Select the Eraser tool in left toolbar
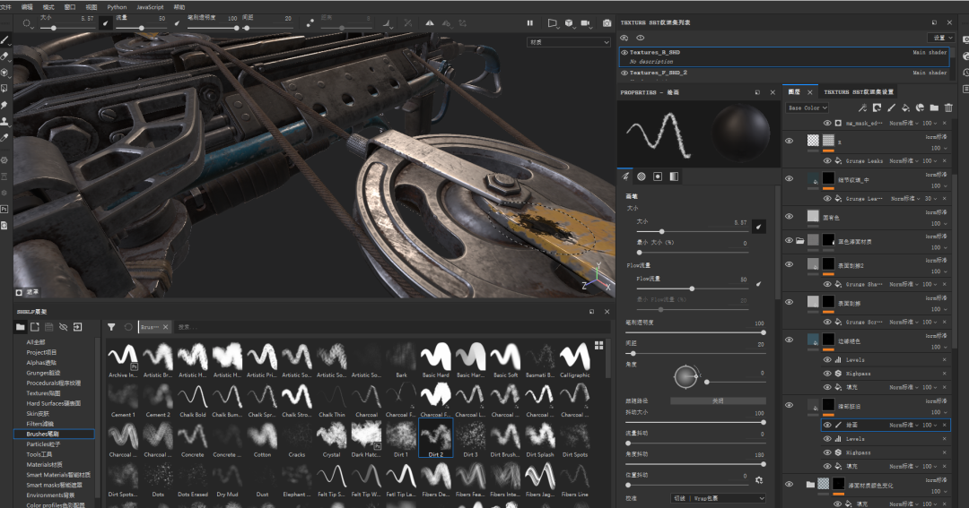 [5, 56]
